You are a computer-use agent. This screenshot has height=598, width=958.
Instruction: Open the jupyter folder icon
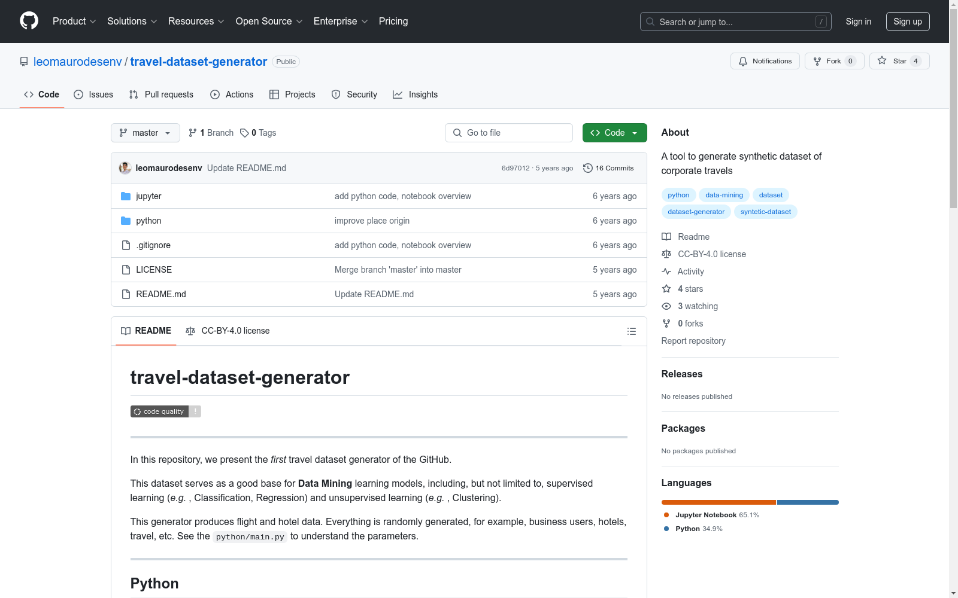click(126, 196)
